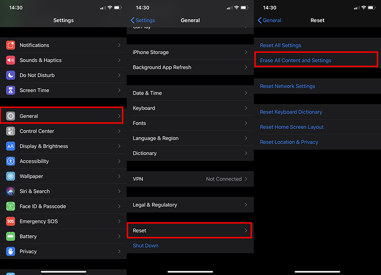Select Siri & Search text
Viewport: 381px width, 275px height.
click(34, 191)
